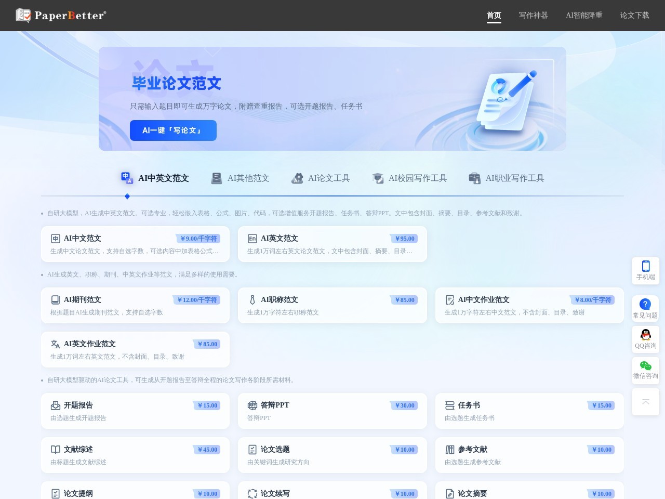Switch to the AI论文工具 tab

[321, 178]
